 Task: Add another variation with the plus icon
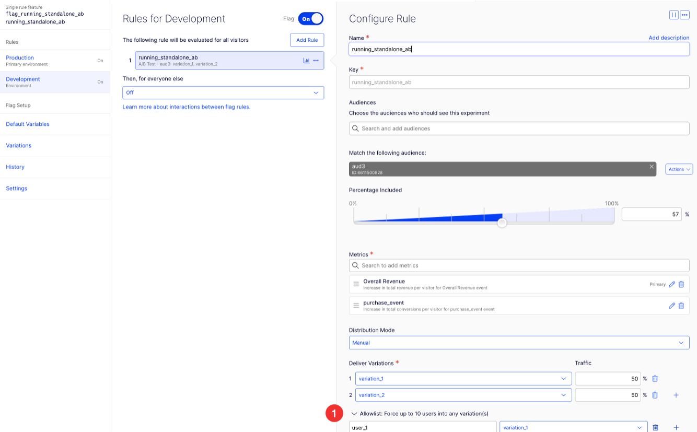[676, 395]
